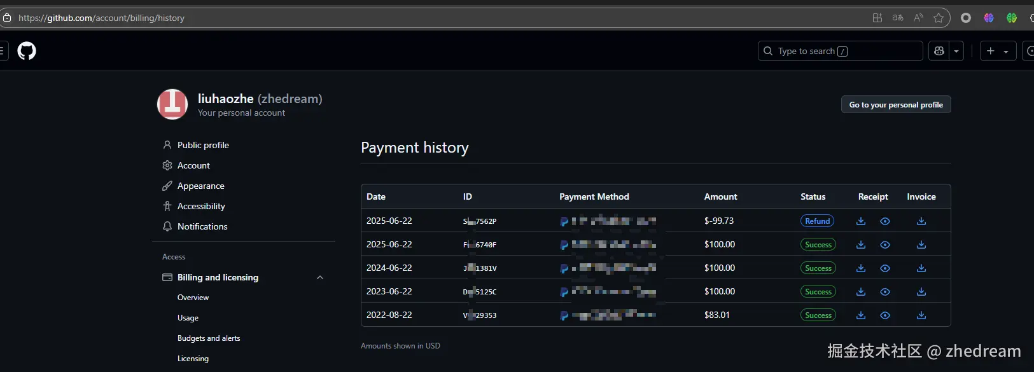Download receipt for 2025-06-22 refund payment
The width and height of the screenshot is (1034, 372).
pyautogui.click(x=861, y=221)
